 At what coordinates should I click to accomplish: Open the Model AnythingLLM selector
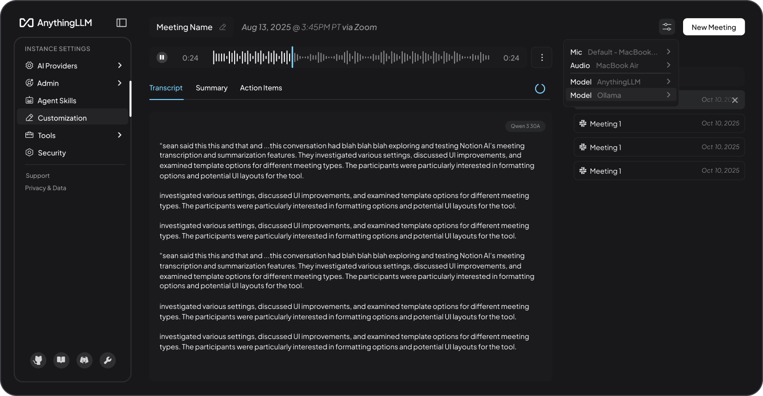point(621,82)
